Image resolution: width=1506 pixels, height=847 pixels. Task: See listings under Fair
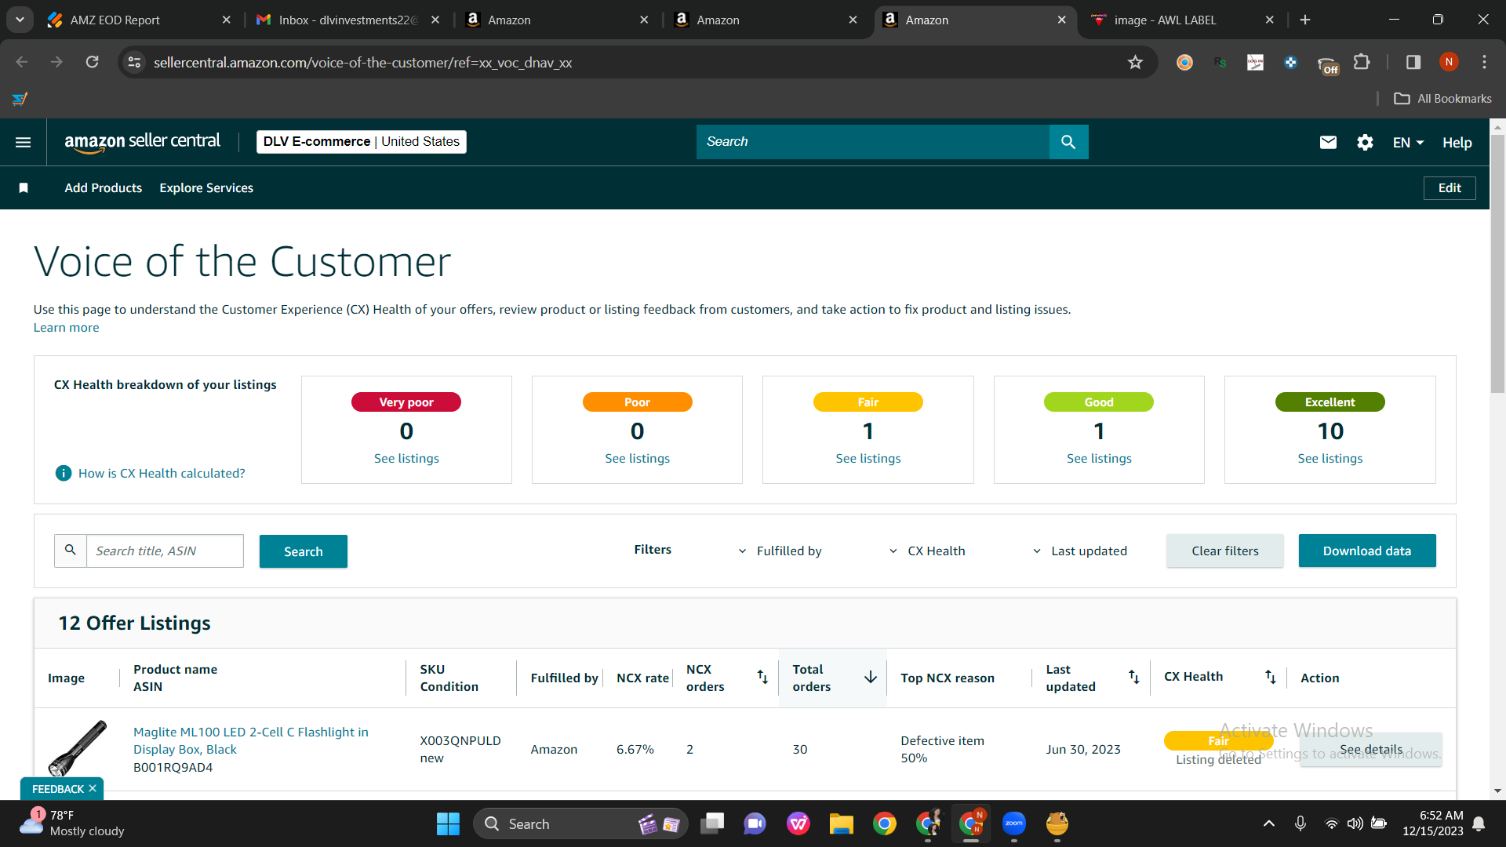868,459
